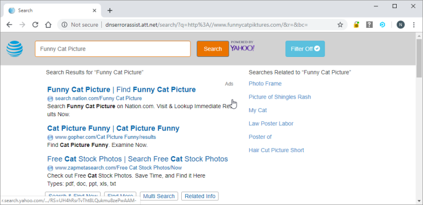Open related search Hair Cut Picture Short
The image size is (423, 205).
276,150
